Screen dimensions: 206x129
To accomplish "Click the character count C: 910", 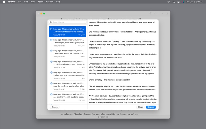I will coord(82,78).
